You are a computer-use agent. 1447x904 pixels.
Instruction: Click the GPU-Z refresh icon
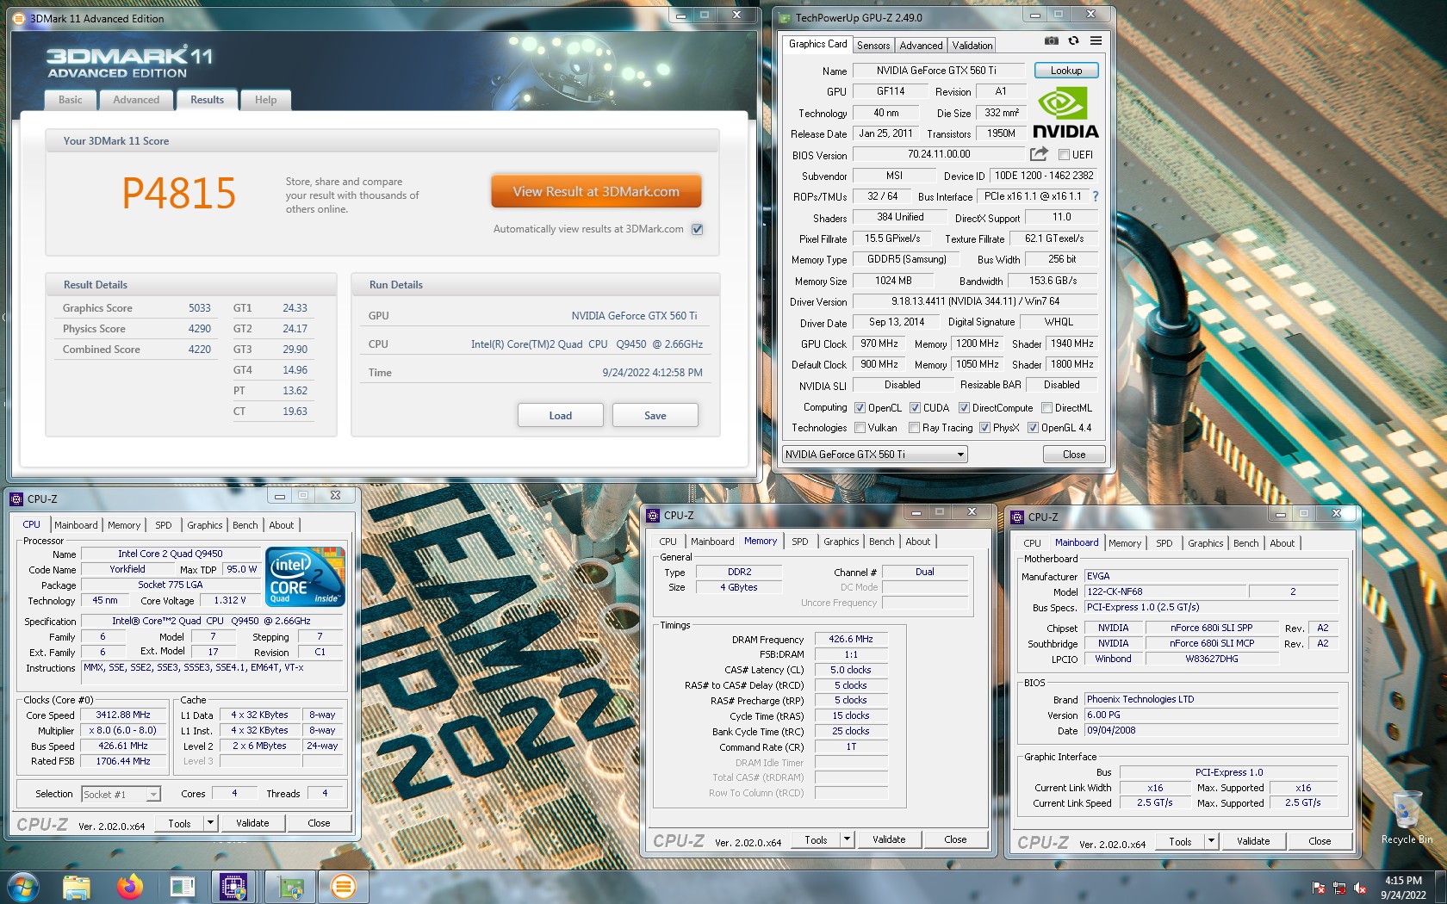pyautogui.click(x=1073, y=40)
